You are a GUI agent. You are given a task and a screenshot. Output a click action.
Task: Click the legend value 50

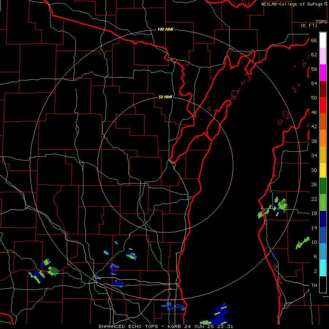click(314, 98)
